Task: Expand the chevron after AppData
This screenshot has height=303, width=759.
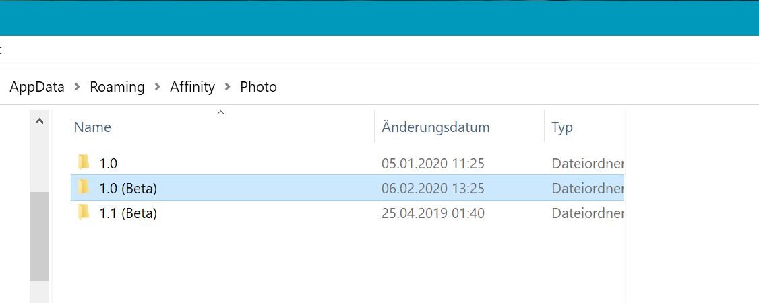Action: point(78,87)
